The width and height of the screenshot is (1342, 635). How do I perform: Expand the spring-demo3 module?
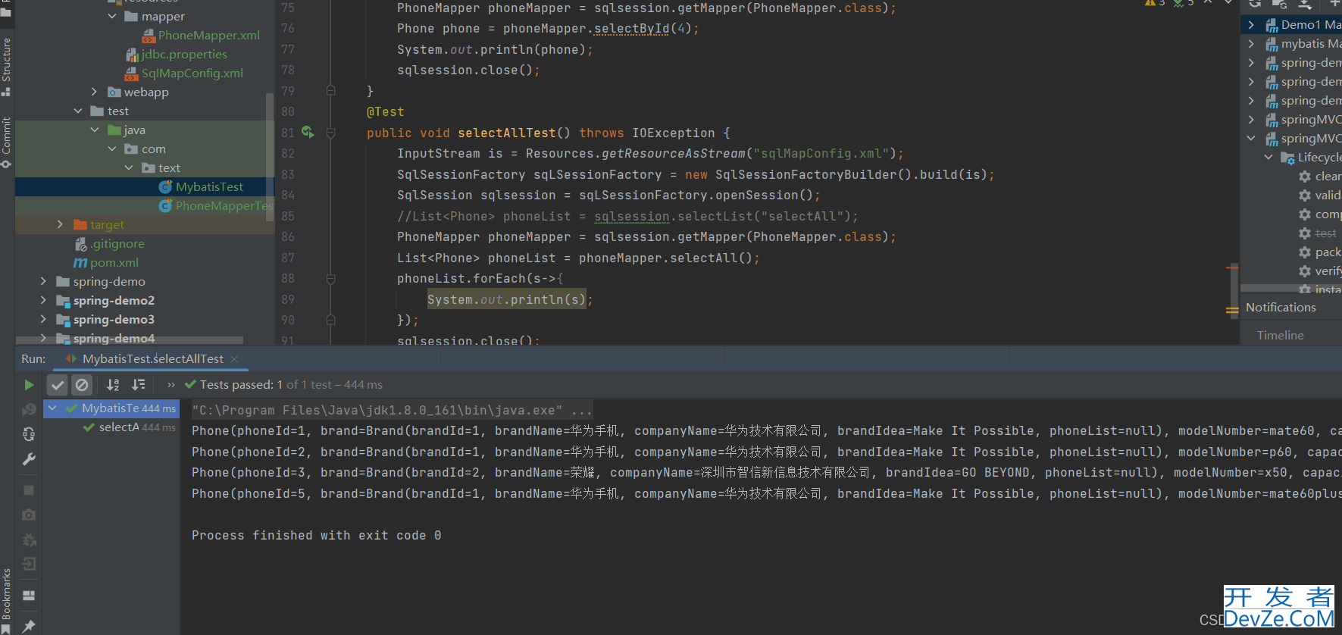43,319
